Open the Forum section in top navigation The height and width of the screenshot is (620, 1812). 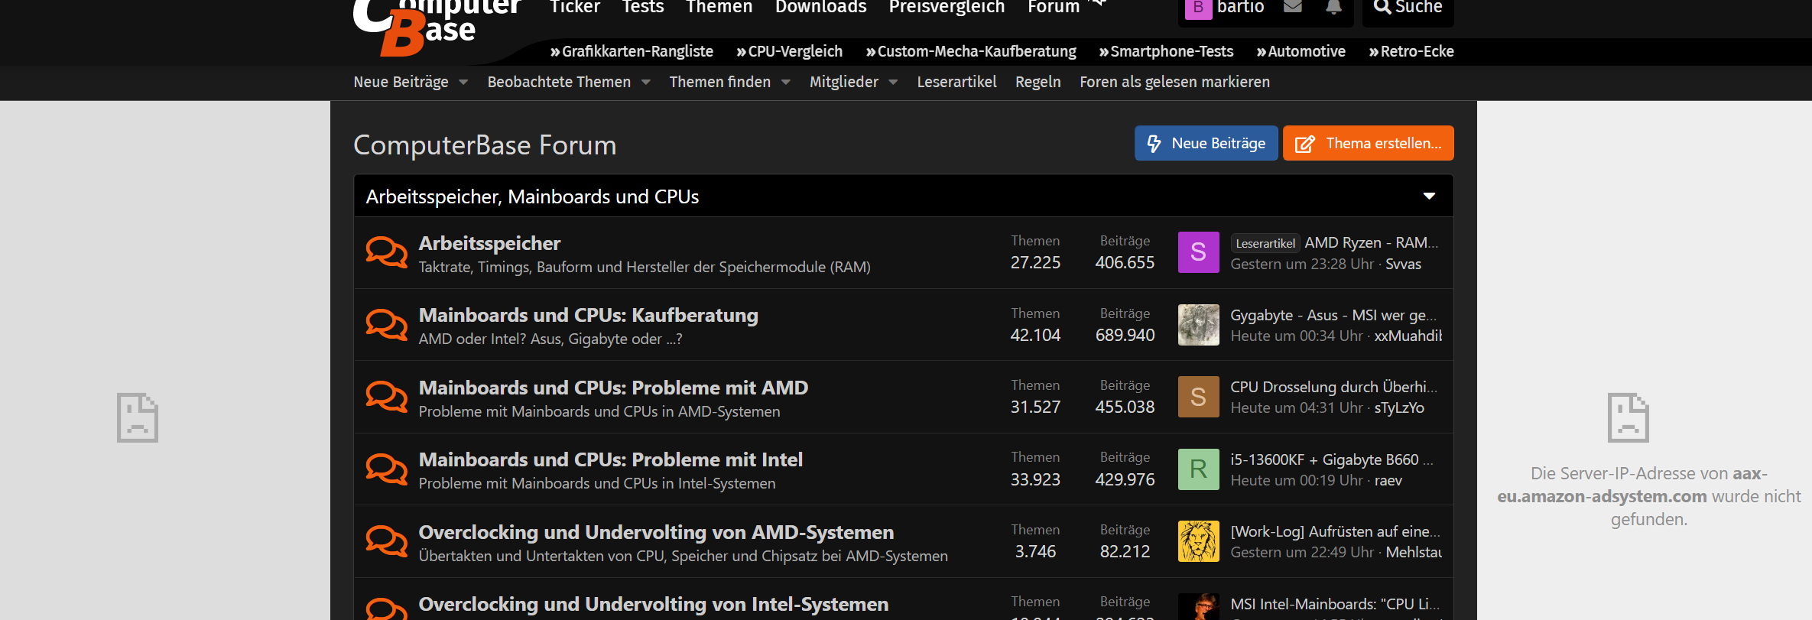[x=1054, y=8]
